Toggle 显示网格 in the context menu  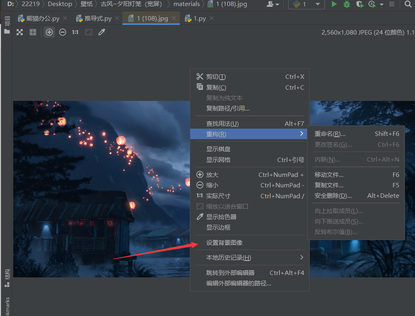click(x=250, y=160)
